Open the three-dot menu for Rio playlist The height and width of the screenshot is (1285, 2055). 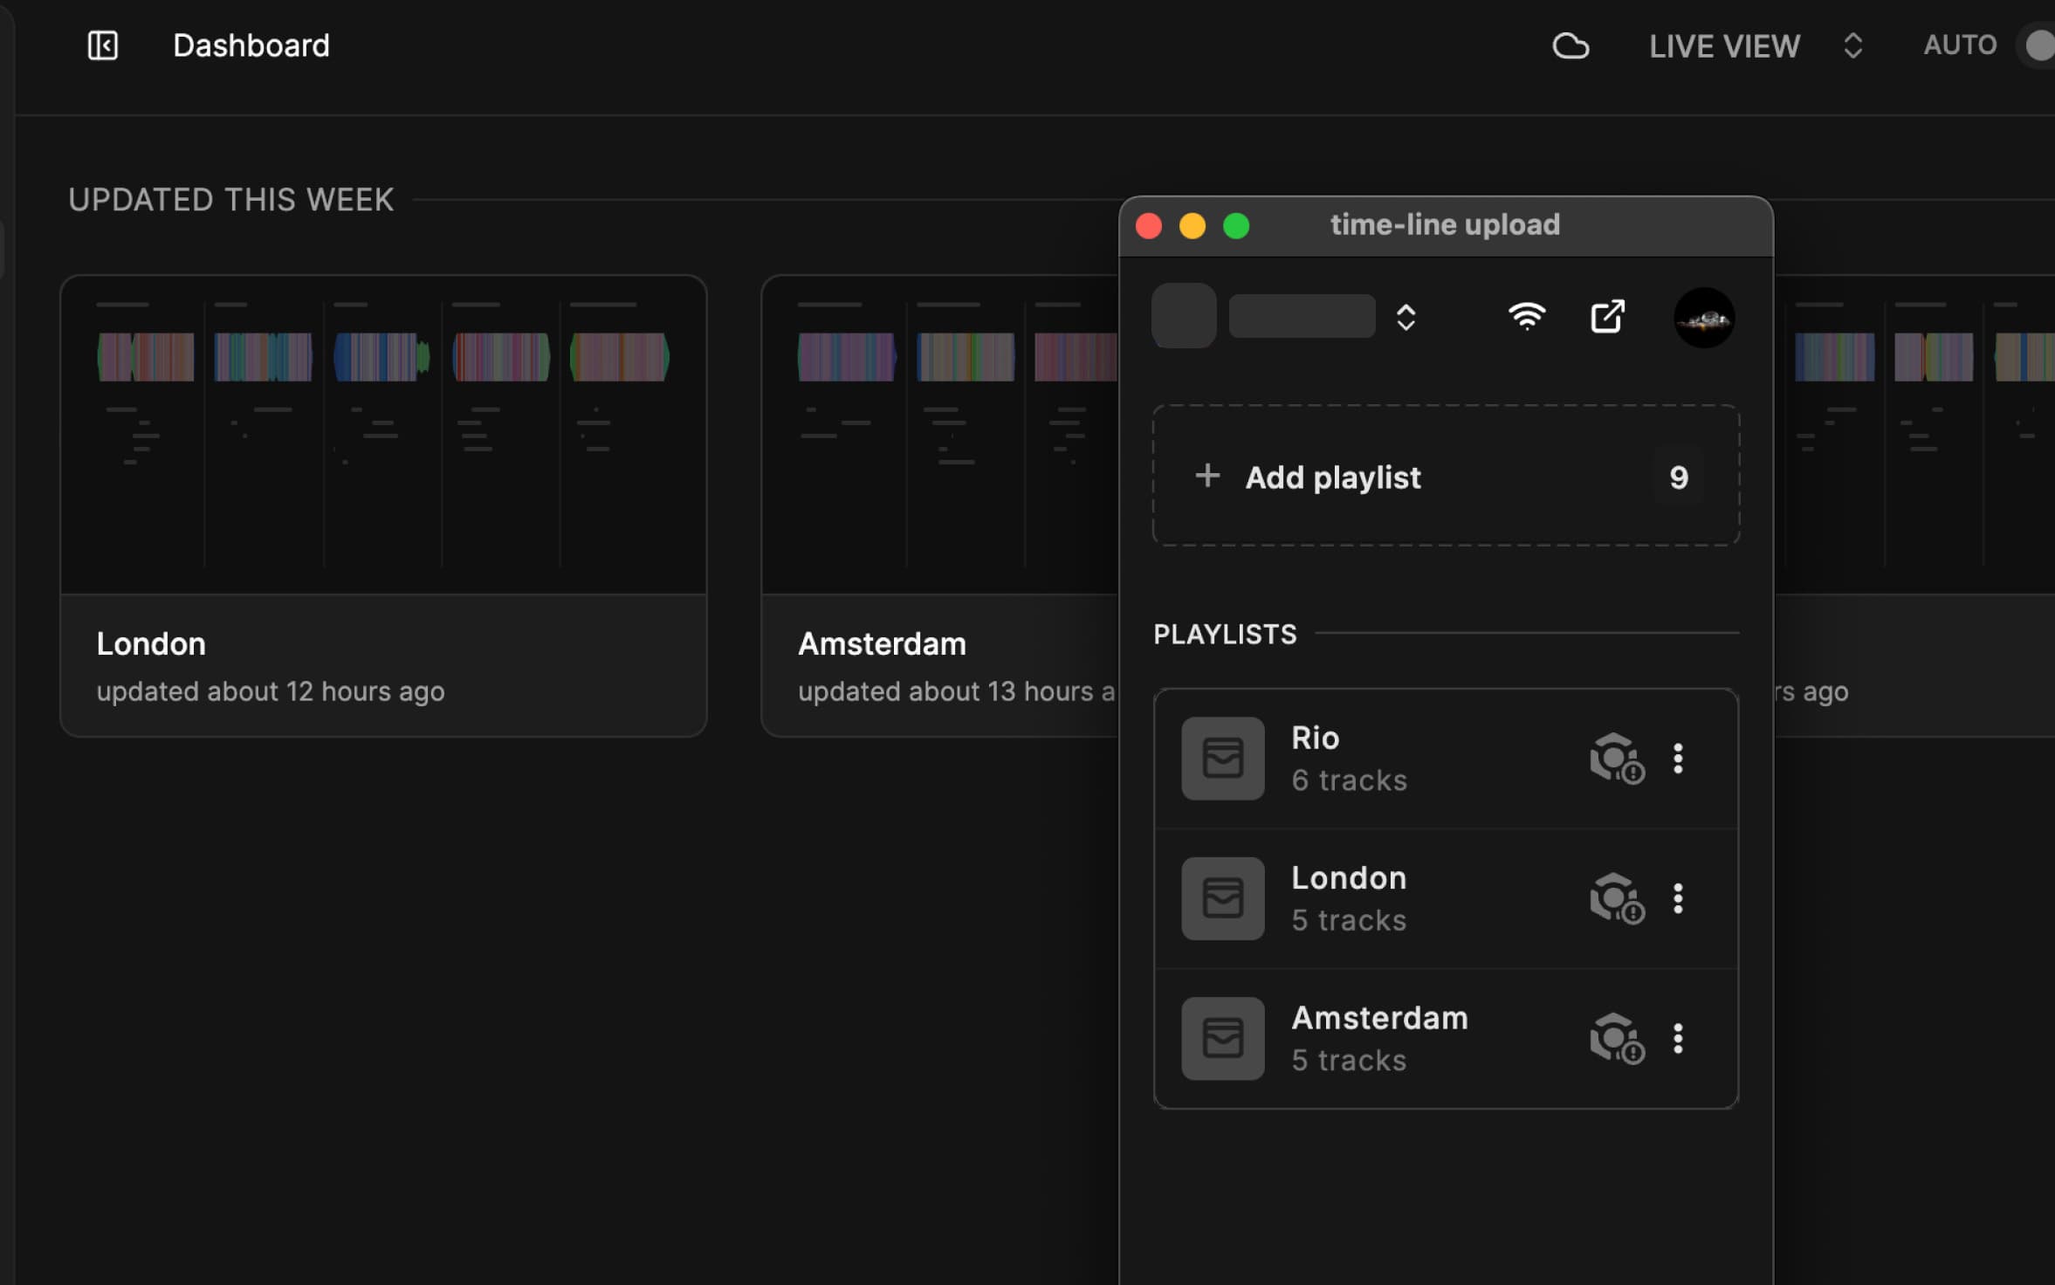click(x=1678, y=759)
